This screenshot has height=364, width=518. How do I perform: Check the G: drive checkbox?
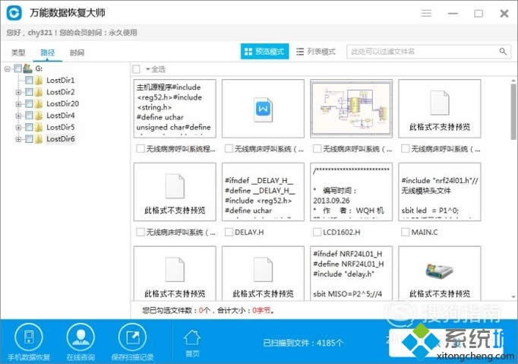point(17,68)
